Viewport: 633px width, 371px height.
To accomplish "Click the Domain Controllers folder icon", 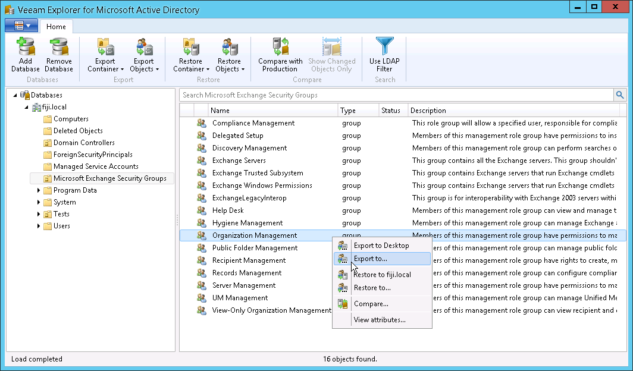I will click(x=48, y=143).
